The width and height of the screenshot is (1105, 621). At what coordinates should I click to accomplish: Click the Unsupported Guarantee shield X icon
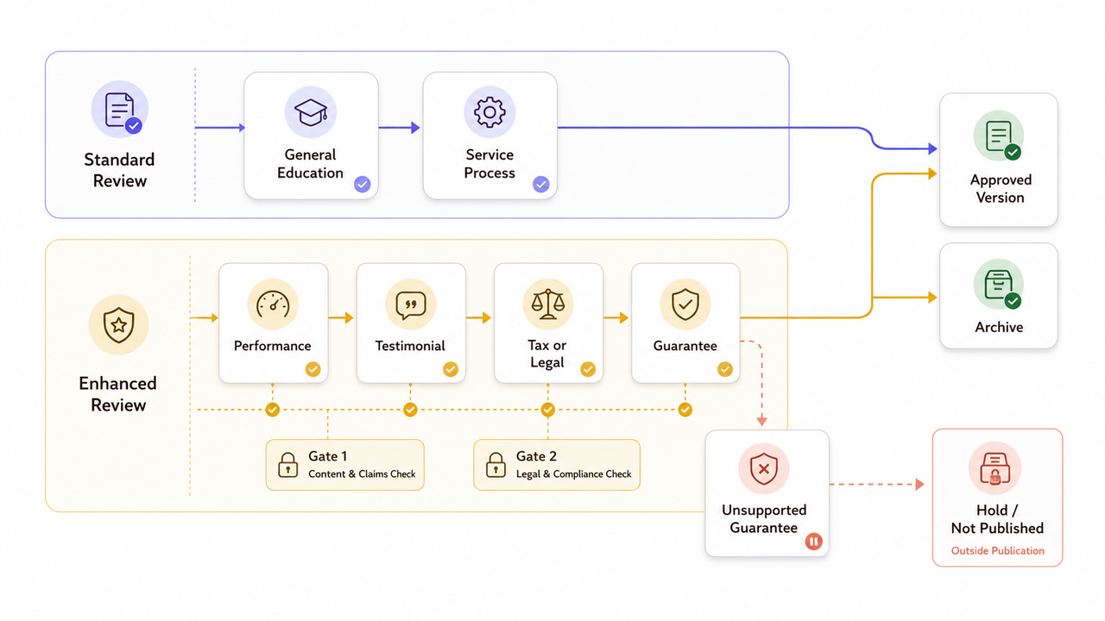(x=763, y=469)
